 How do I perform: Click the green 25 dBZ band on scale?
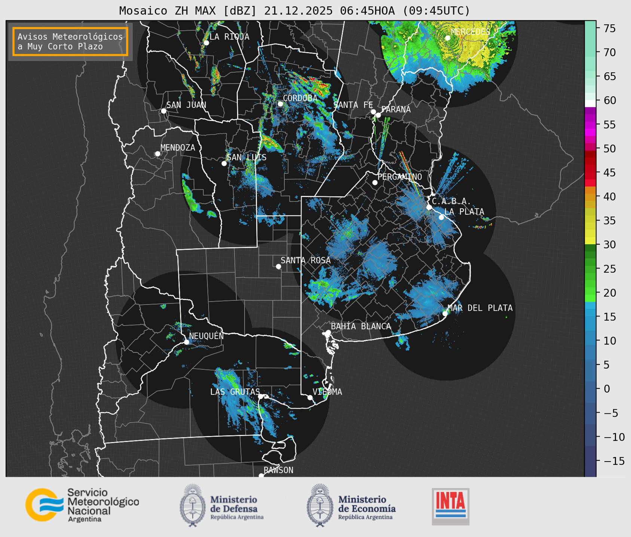[590, 270]
